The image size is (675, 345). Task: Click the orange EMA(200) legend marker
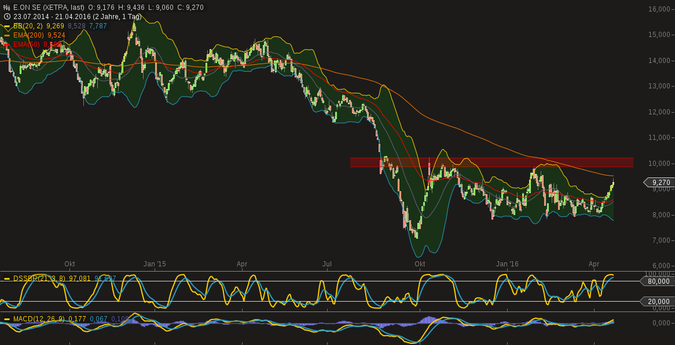tap(6, 35)
